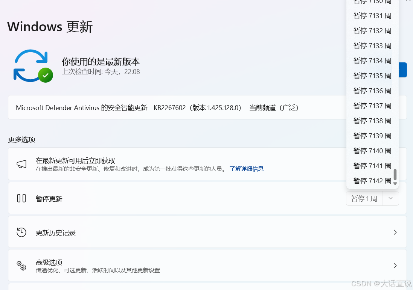
Task: Select the 暂停 7142 周 entry
Action: [372, 181]
